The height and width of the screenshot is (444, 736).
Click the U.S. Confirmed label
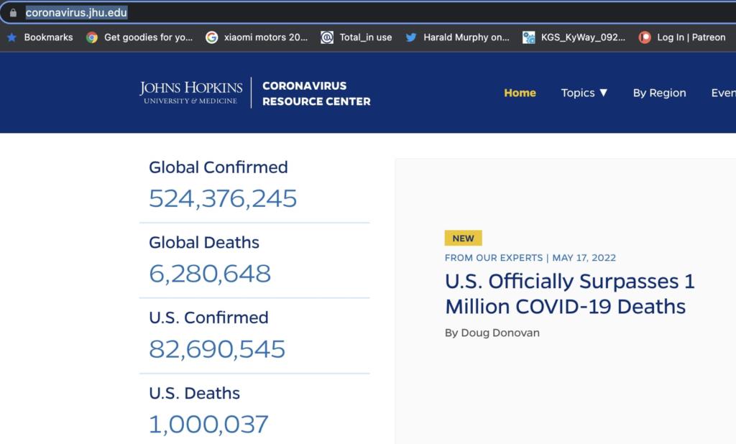click(x=208, y=318)
